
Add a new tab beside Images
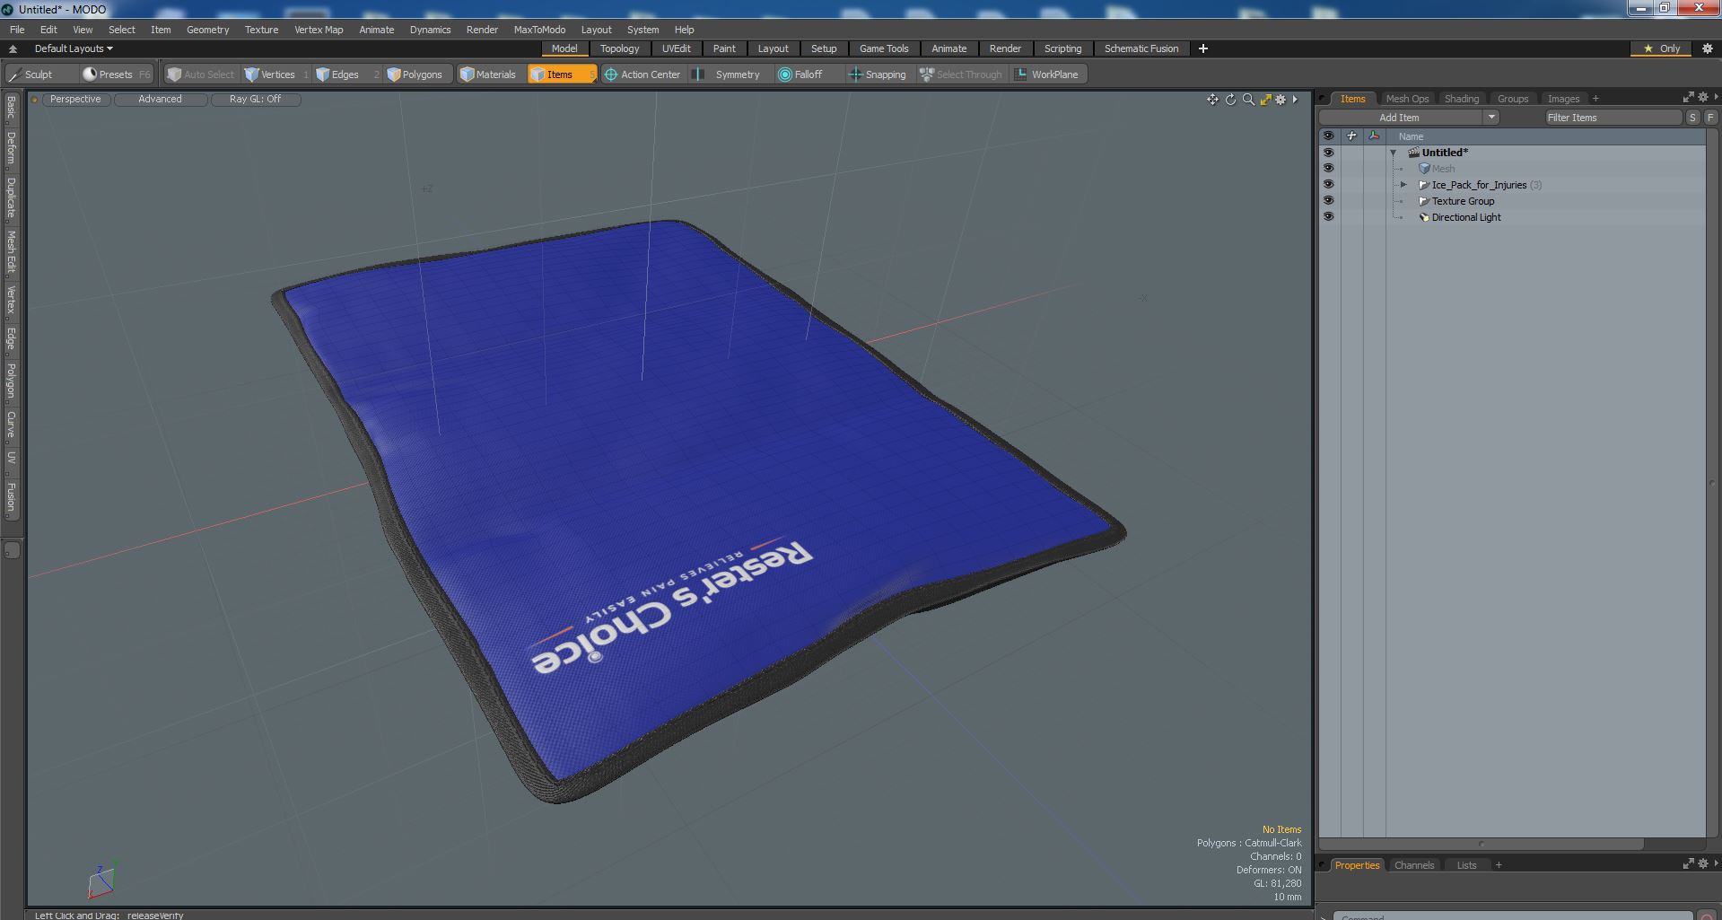[x=1595, y=99]
